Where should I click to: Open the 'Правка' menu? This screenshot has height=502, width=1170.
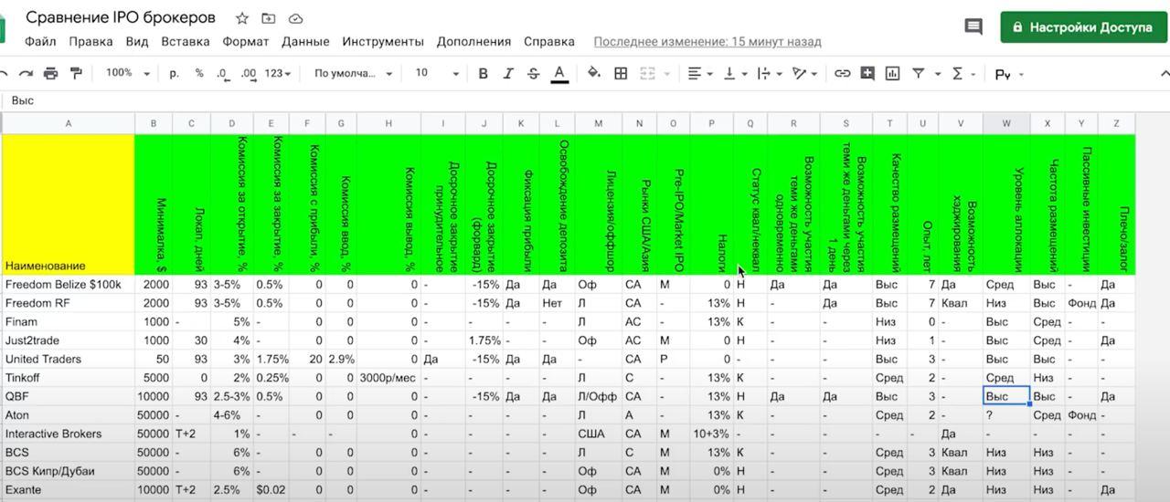[x=90, y=41]
